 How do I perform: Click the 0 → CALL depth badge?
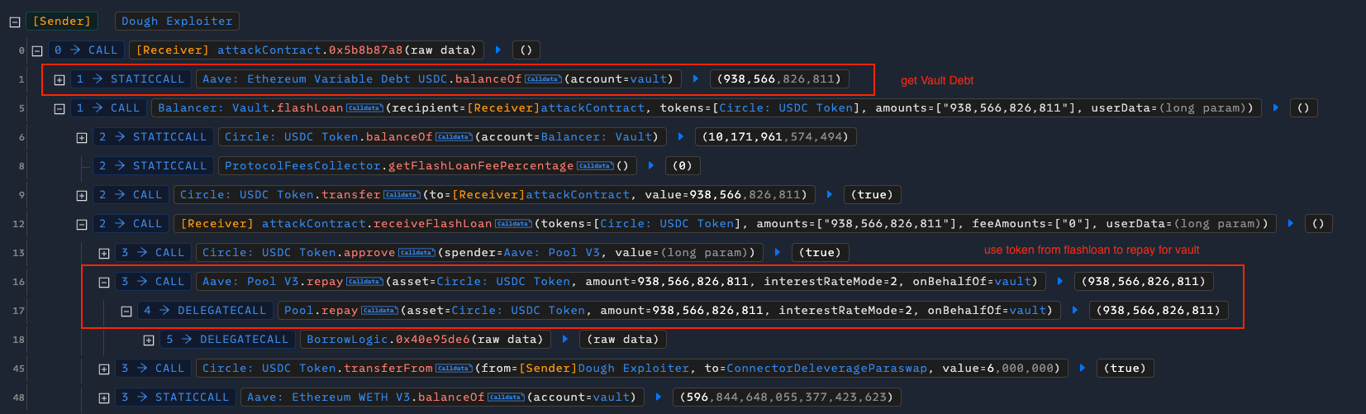point(86,50)
